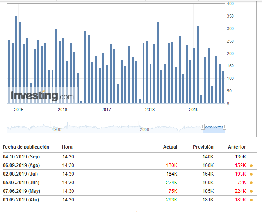262x212 pixels.
Task: Click the left handle of the range navigator
Action: click(x=203, y=127)
